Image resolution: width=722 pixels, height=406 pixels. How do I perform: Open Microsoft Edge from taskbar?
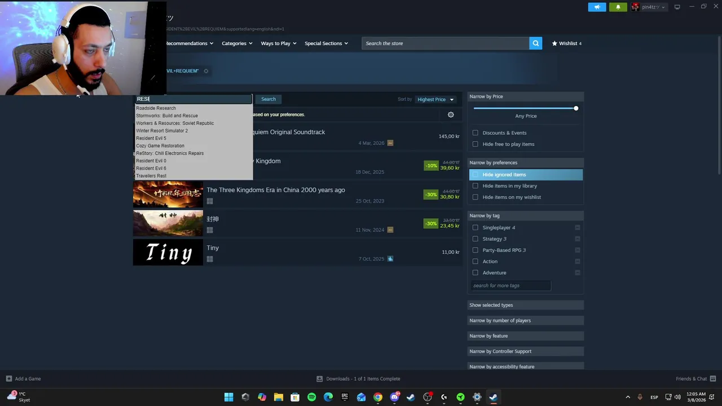328,397
